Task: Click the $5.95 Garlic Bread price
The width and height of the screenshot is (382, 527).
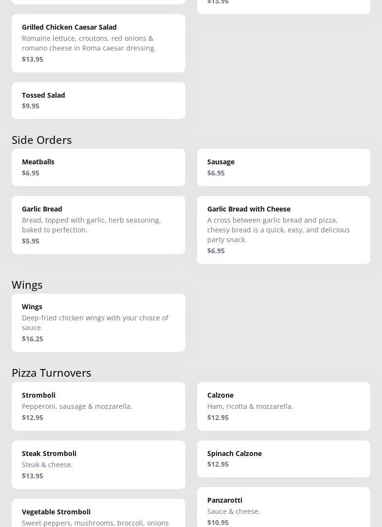Action: point(31,241)
